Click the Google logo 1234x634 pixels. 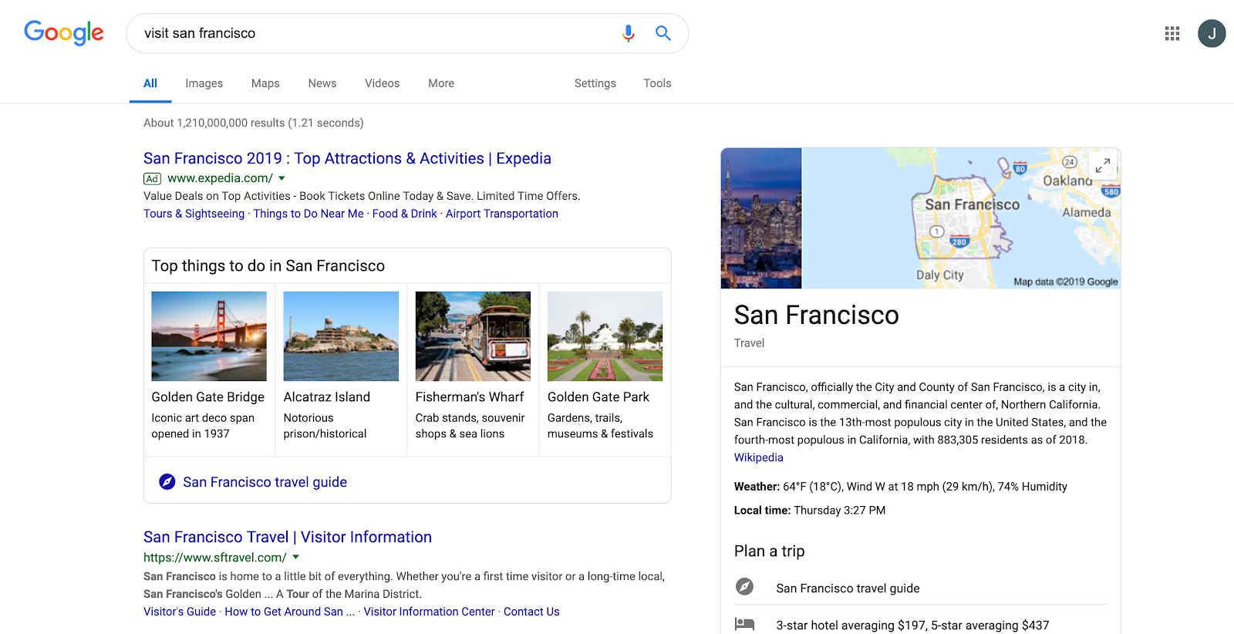pyautogui.click(x=64, y=33)
